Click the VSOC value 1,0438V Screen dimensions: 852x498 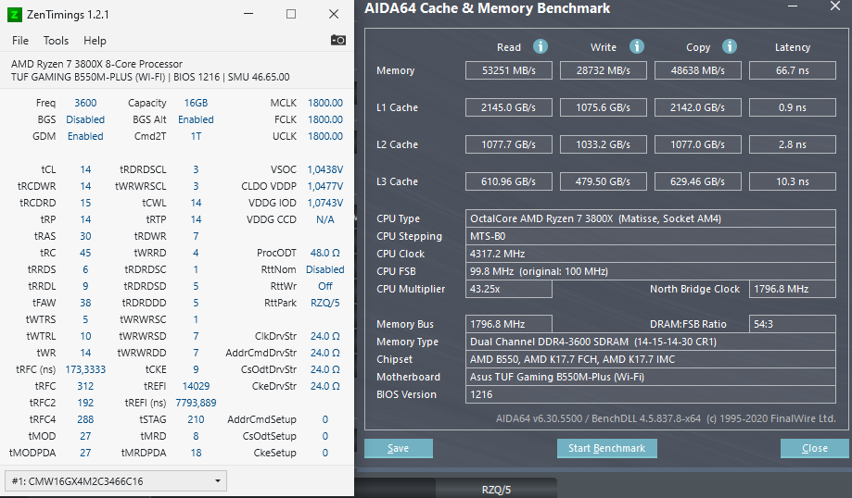point(324,169)
